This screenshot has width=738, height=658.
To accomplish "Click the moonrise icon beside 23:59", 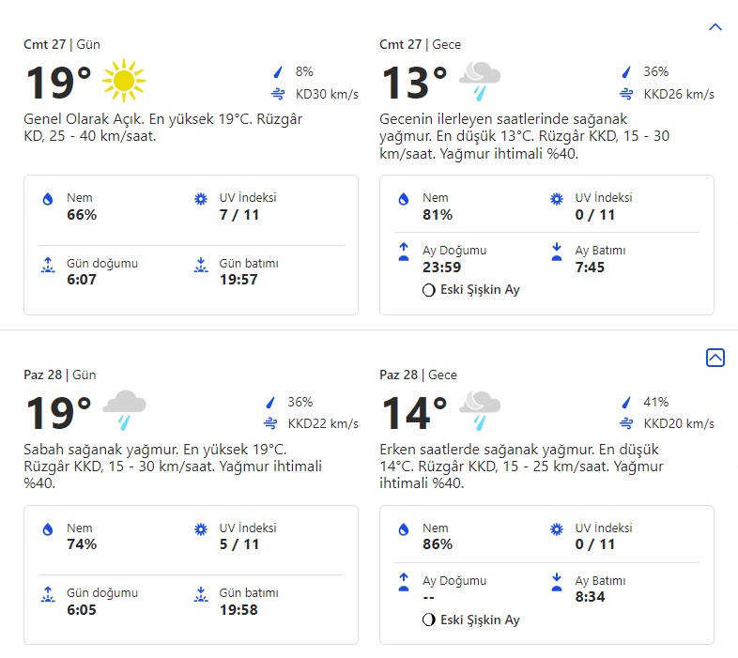I will (x=404, y=252).
